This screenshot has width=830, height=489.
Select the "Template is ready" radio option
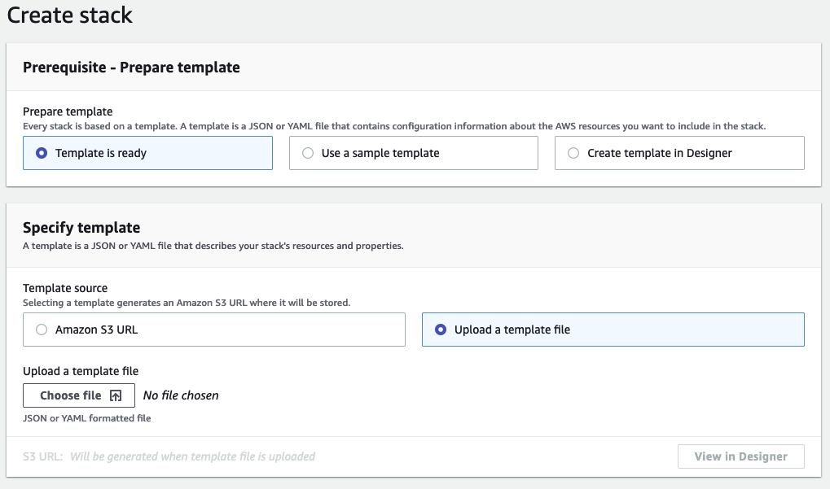tap(42, 153)
